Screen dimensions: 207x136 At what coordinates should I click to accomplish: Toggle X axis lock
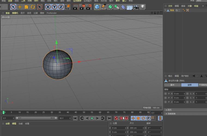[48, 7]
